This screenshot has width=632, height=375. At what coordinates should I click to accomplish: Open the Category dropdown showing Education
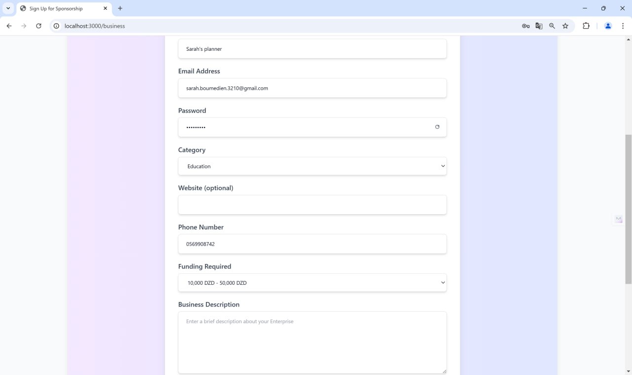[312, 166]
